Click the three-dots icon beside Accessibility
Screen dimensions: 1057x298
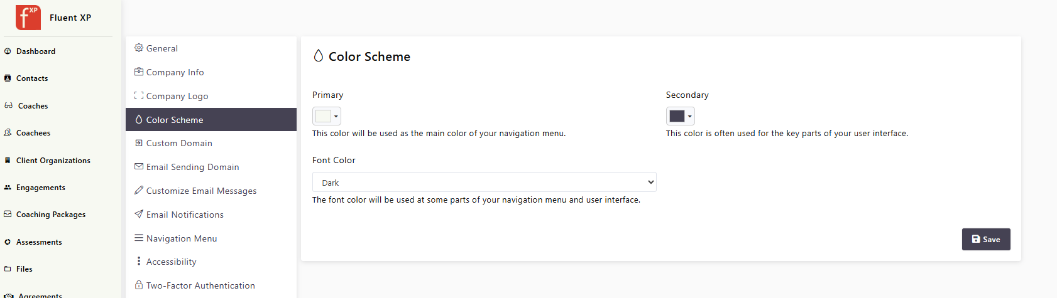139,261
